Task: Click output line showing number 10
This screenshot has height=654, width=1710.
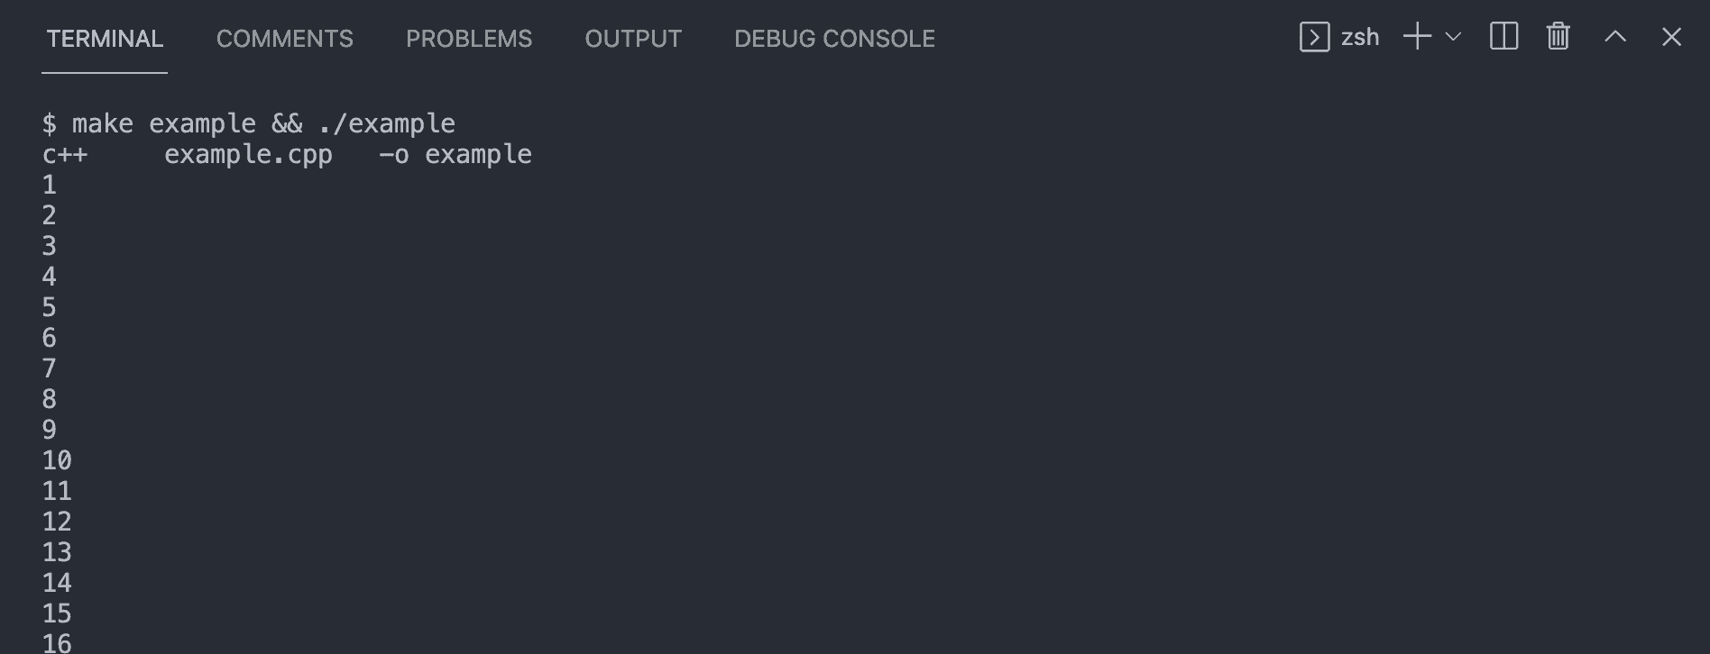Action: (x=57, y=460)
